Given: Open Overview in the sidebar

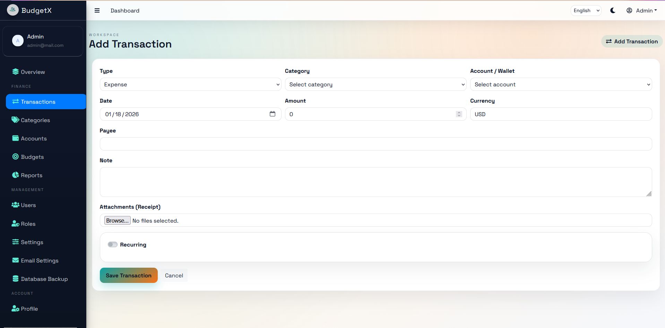Looking at the screenshot, I should pyautogui.click(x=46, y=72).
